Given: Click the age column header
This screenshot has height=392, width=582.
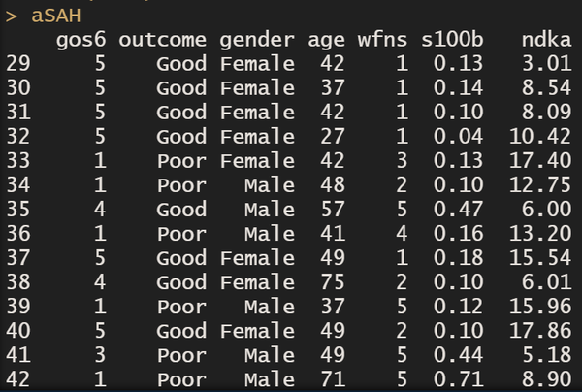Looking at the screenshot, I should [325, 40].
